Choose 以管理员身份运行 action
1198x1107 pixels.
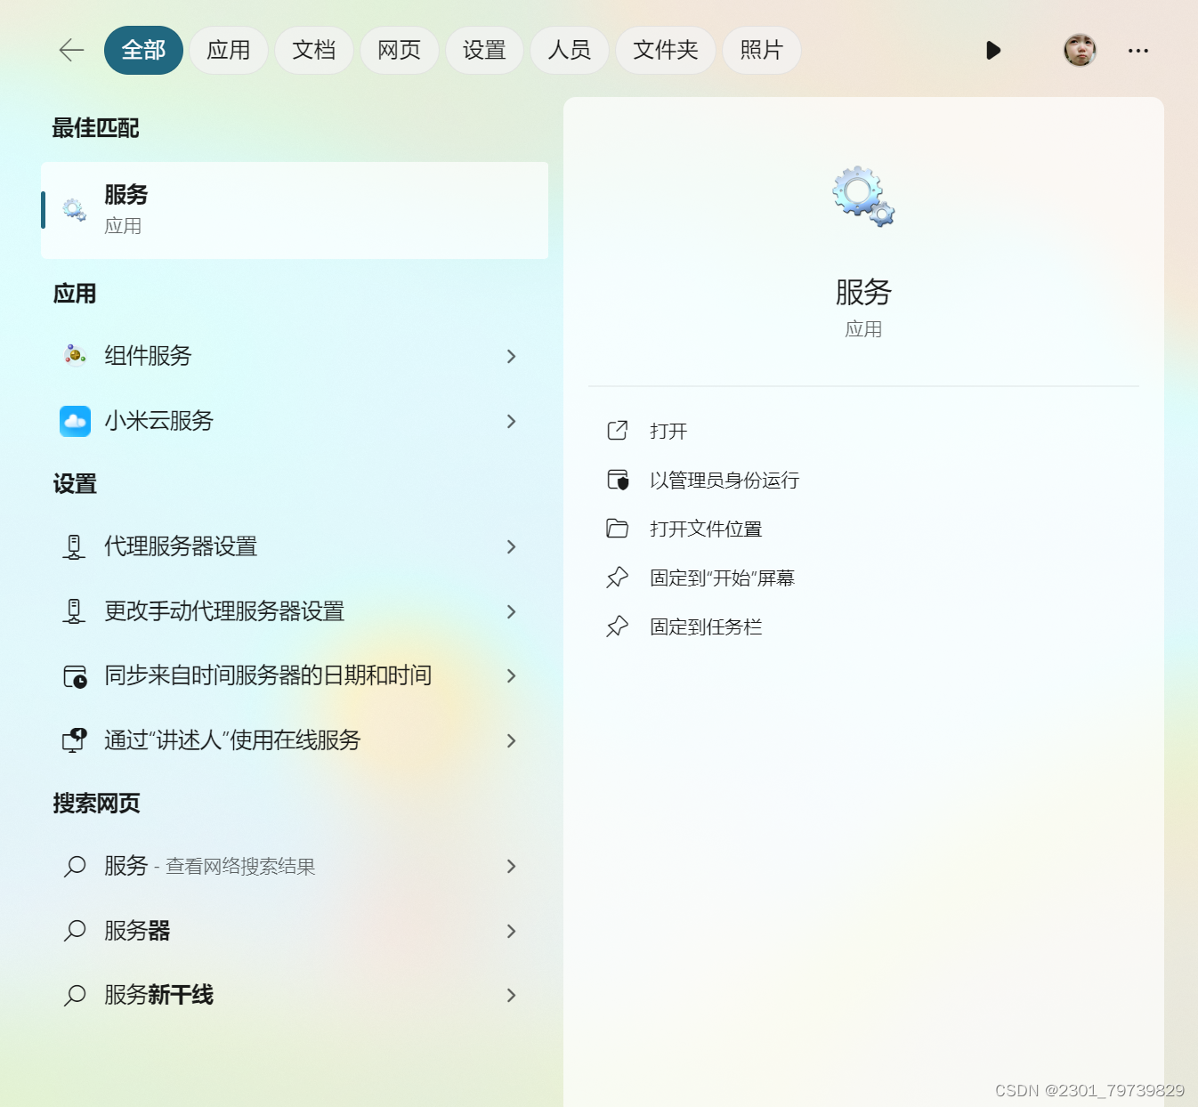tap(724, 481)
